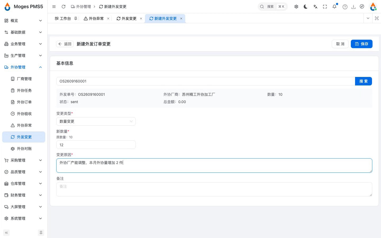The image size is (381, 238).
Task: Switch to dark mode moon icon
Action: (306, 7)
